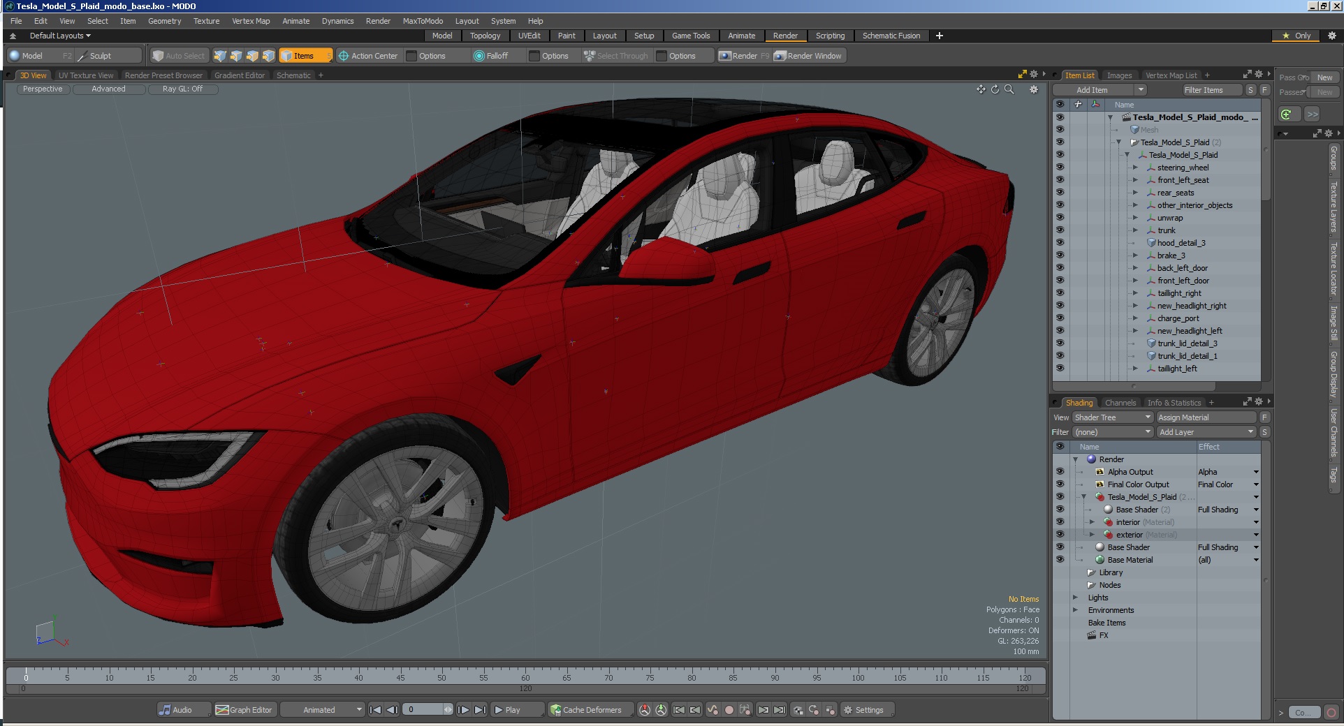1344x726 pixels.
Task: Open the Animated keying dropdown
Action: point(323,710)
